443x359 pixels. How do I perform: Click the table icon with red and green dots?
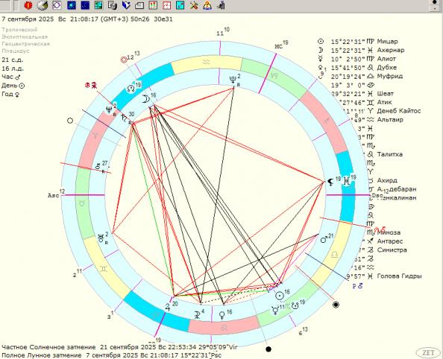click(x=153, y=5)
